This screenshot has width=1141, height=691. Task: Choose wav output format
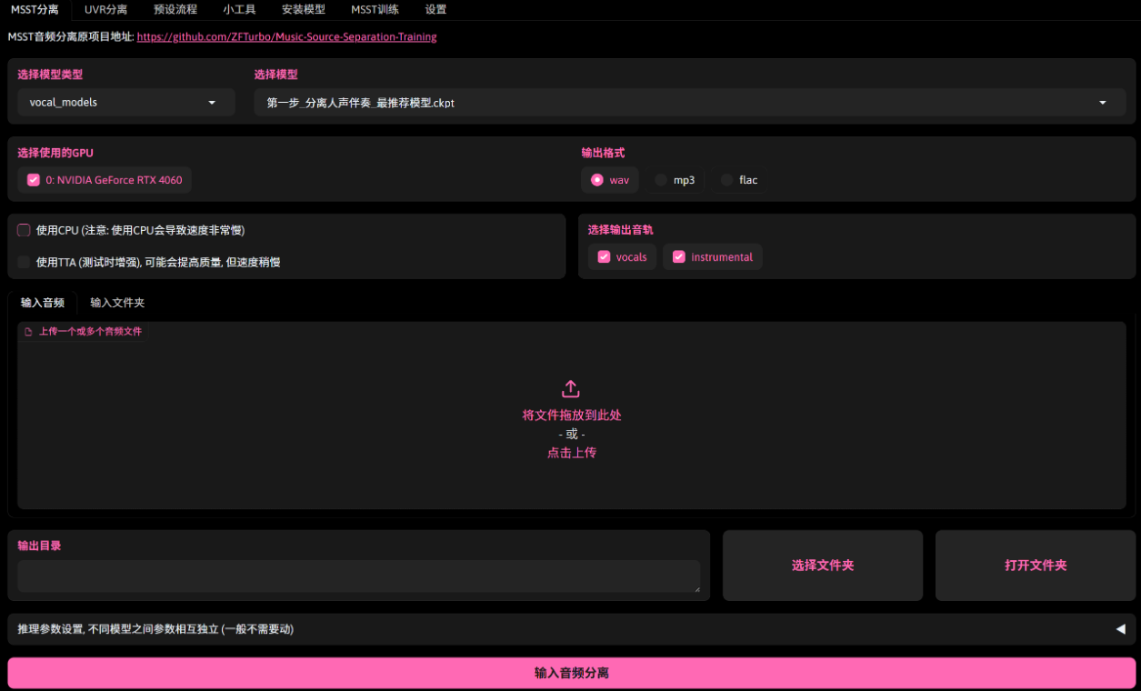[597, 180]
